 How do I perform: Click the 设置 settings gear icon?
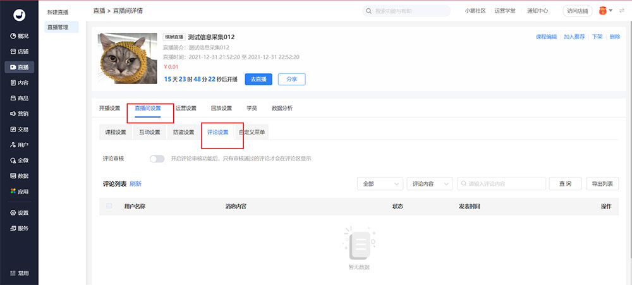(x=13, y=213)
